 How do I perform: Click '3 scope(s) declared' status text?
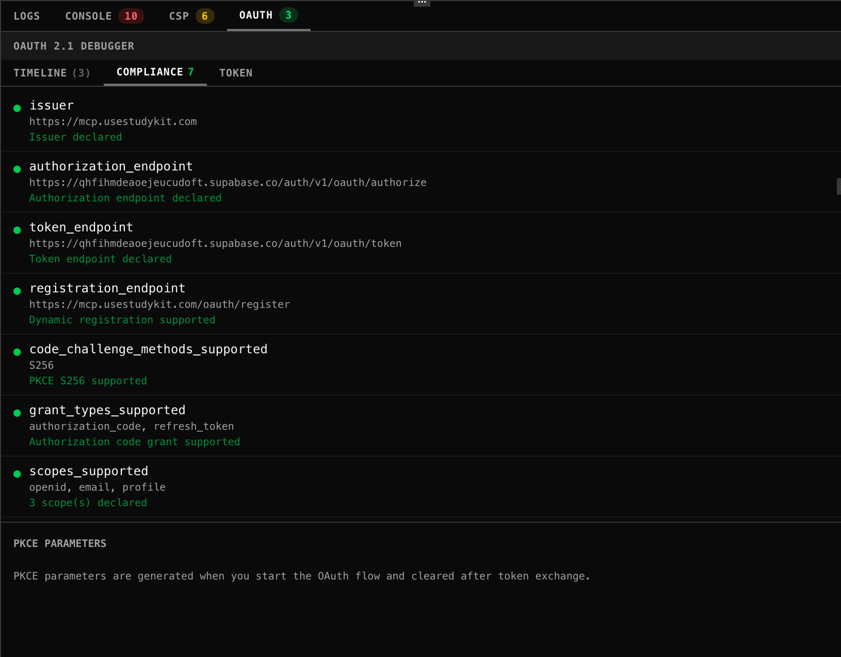[88, 503]
